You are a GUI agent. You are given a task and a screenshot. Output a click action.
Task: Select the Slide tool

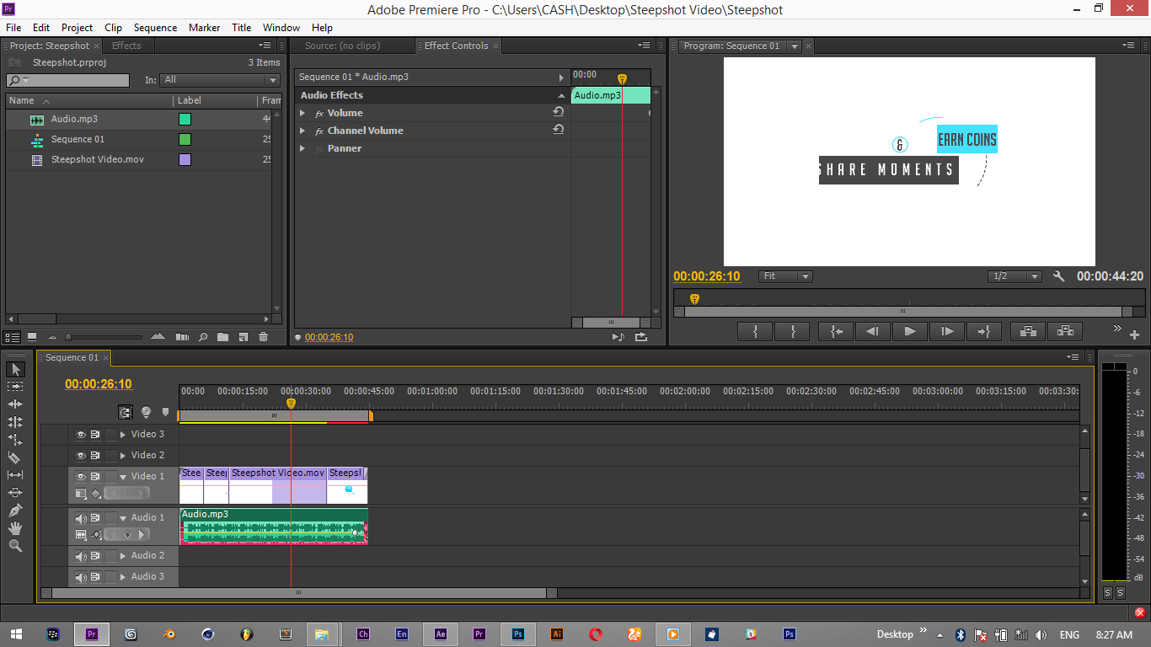[15, 493]
